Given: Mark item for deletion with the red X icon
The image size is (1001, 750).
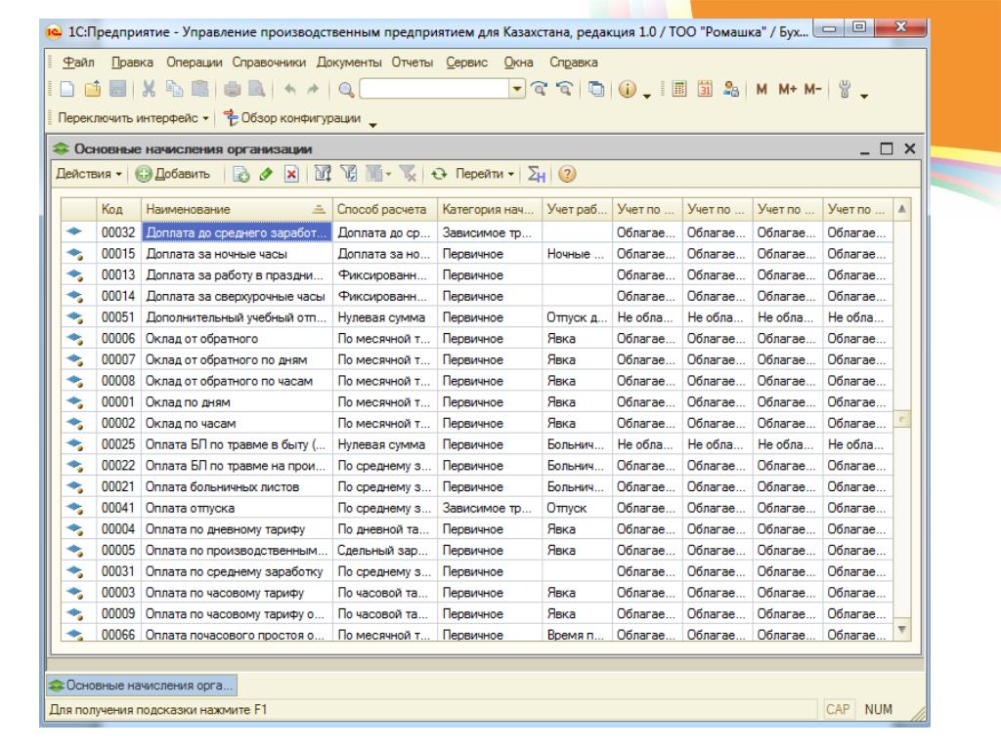Looking at the screenshot, I should (291, 174).
